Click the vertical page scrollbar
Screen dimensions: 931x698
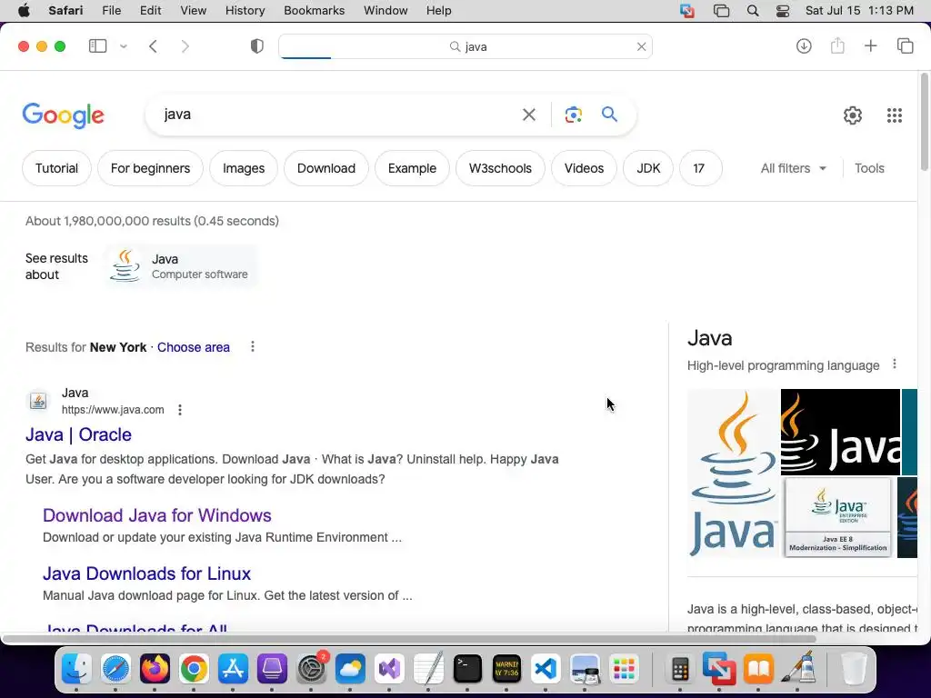click(x=924, y=122)
